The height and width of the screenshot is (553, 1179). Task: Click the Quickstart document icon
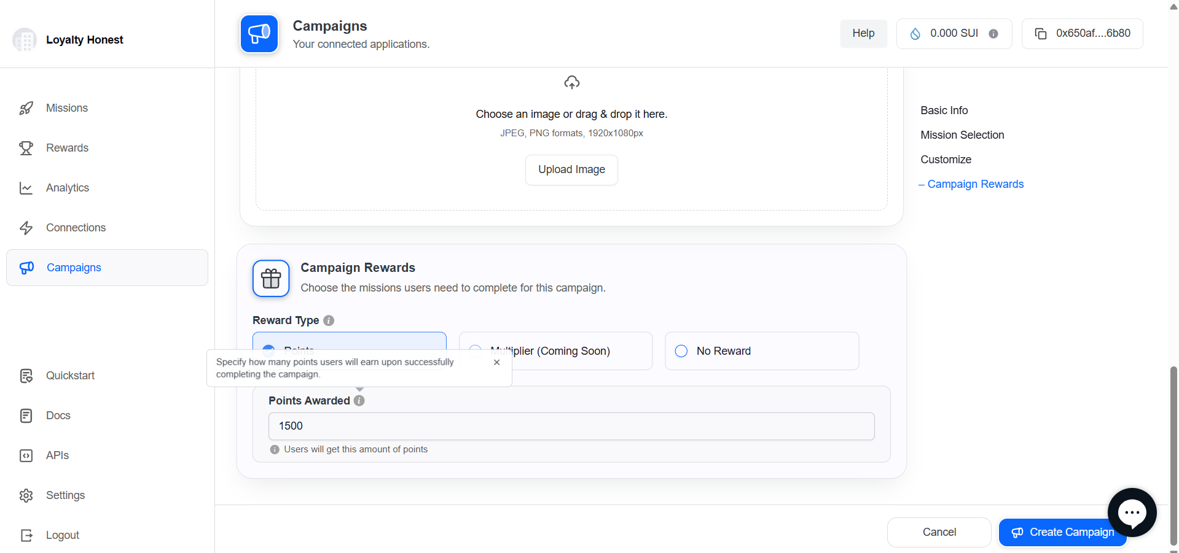(26, 376)
